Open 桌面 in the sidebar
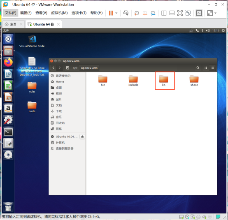 pos(67,88)
